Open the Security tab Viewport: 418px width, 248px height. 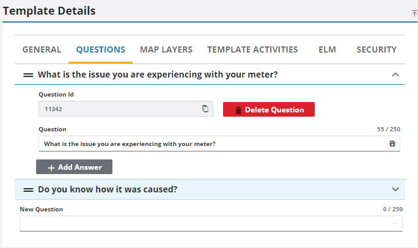point(376,49)
